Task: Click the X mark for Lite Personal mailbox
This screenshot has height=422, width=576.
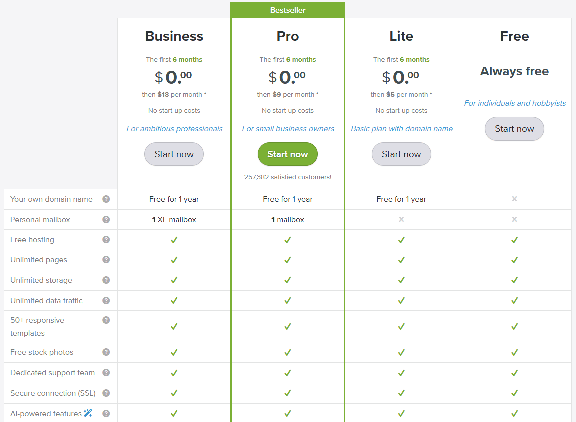Action: 401,219
